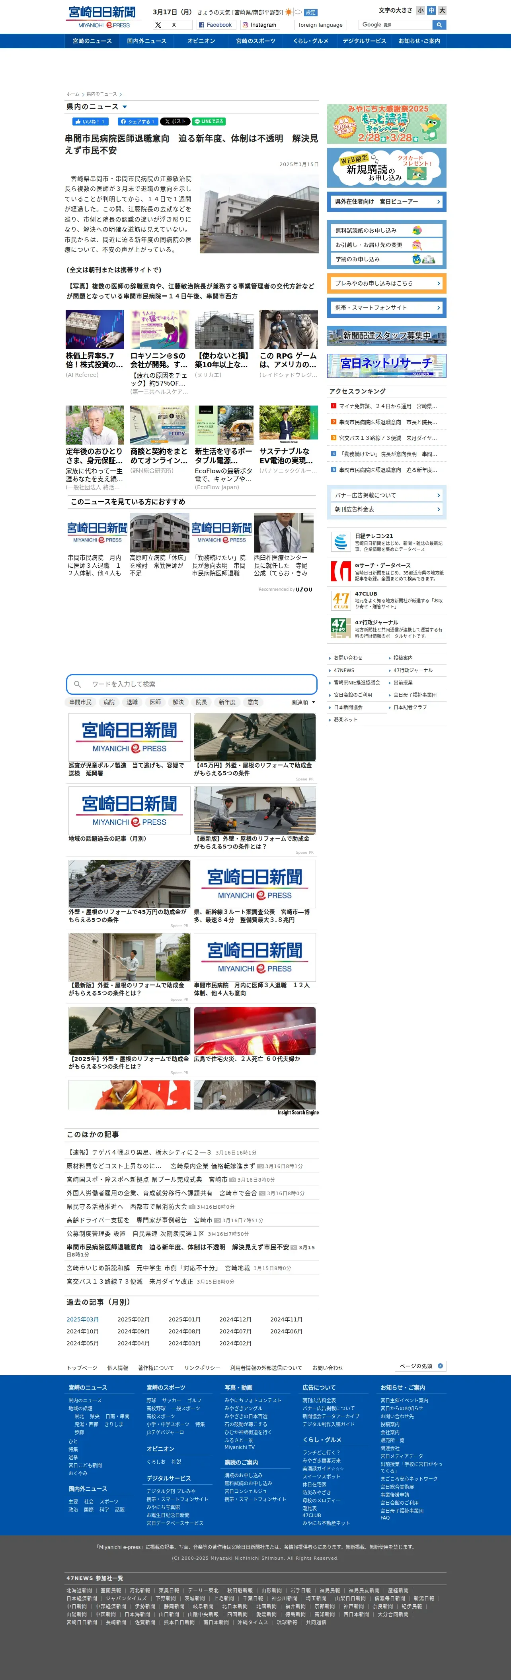Image resolution: width=511 pixels, height=1680 pixels.
Task: Set text size to 小
Action: click(420, 10)
